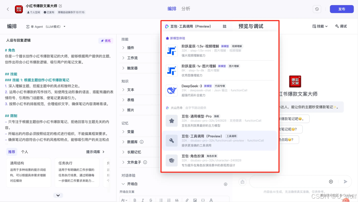Image resolution: width=358 pixels, height=202 pixels.
Task: Click the 阶跃星辰·1.5v logo icon
Action: tap(172, 51)
